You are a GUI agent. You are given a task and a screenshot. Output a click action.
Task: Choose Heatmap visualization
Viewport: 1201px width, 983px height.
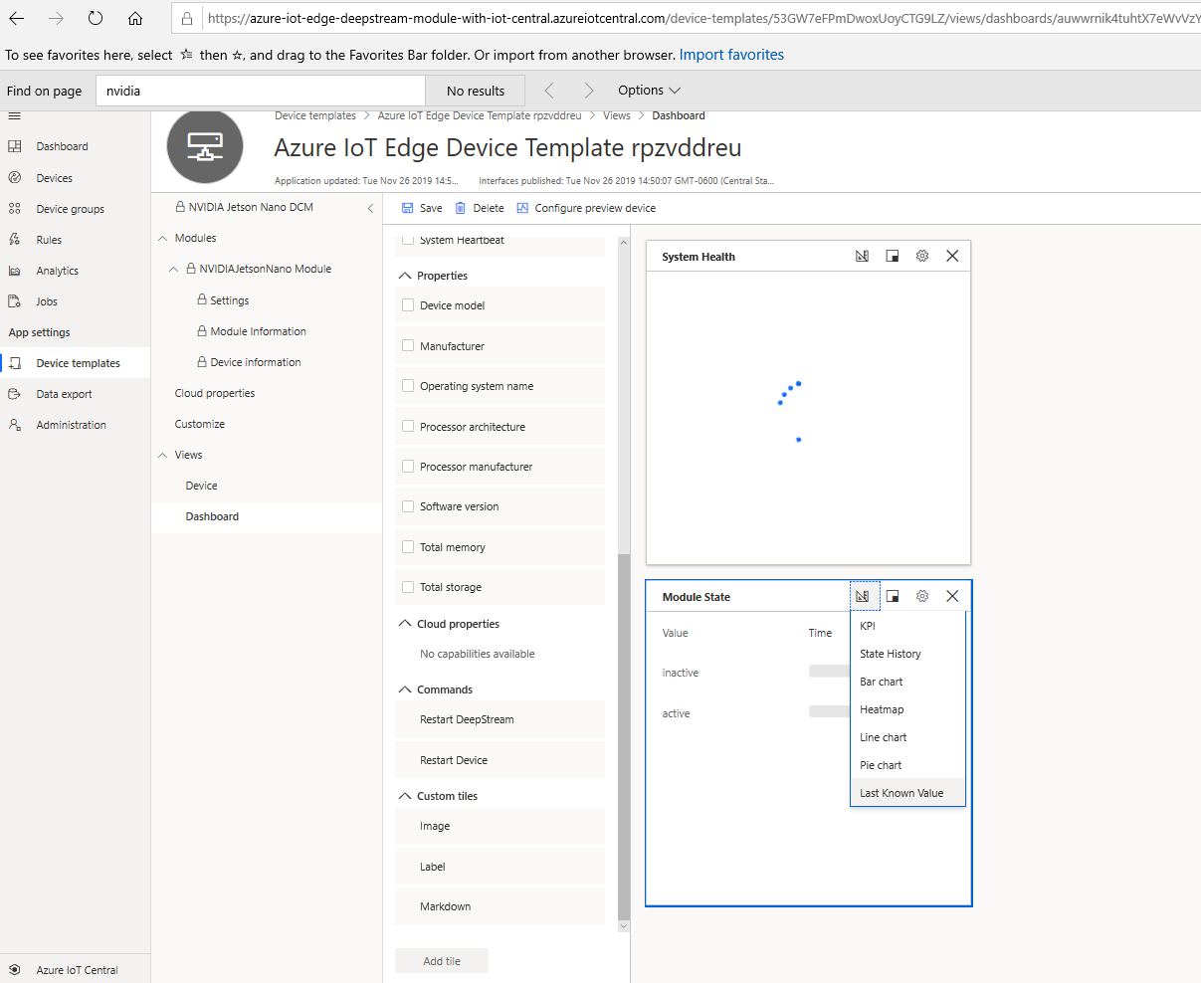pyautogui.click(x=907, y=709)
